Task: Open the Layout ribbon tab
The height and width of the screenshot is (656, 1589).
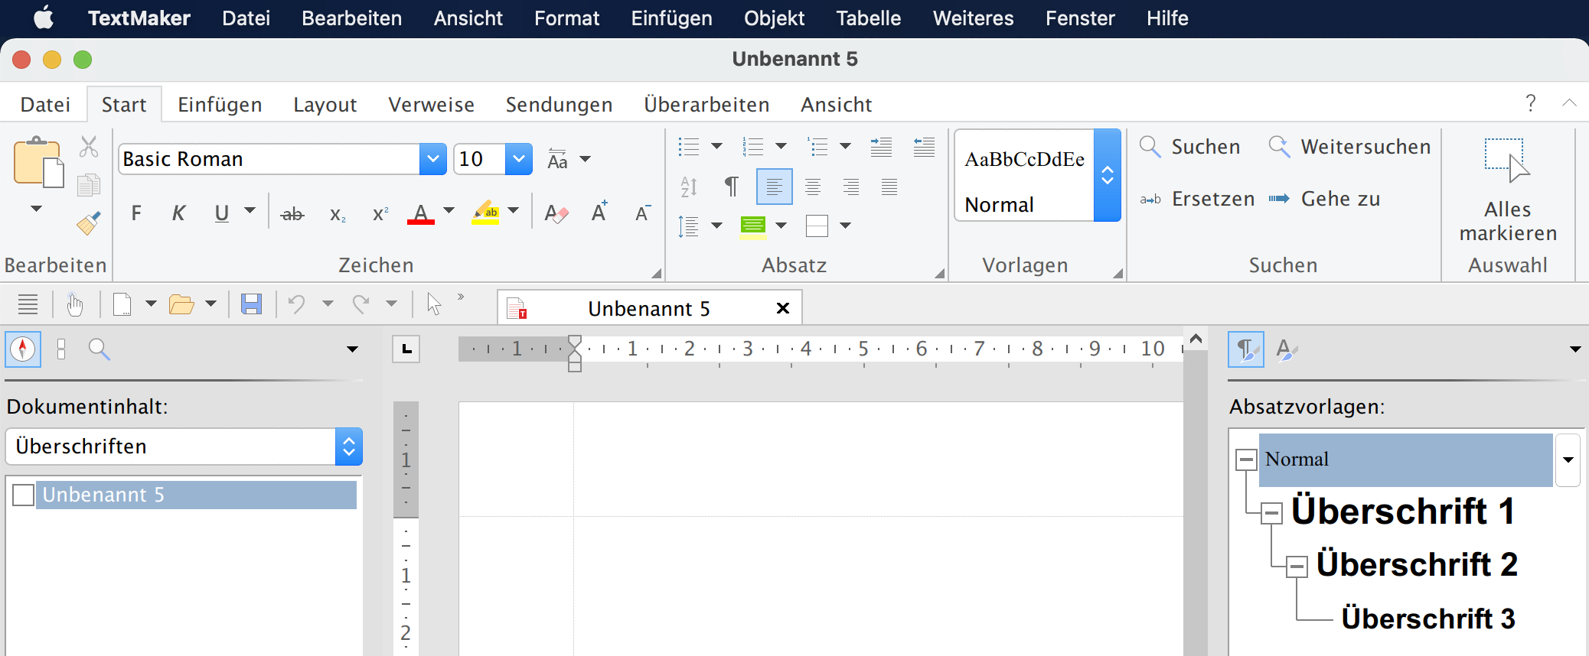Action: pyautogui.click(x=325, y=105)
